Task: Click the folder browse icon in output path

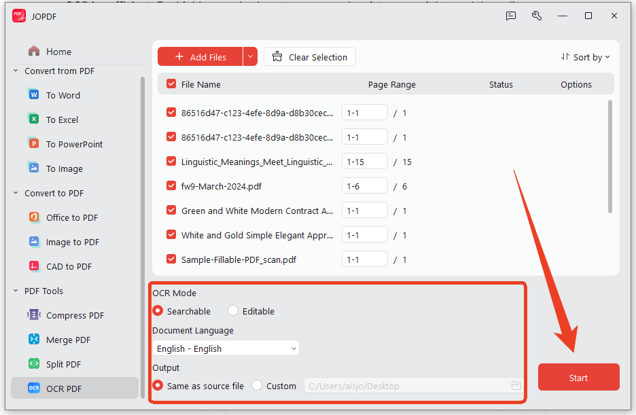Action: [x=516, y=385]
